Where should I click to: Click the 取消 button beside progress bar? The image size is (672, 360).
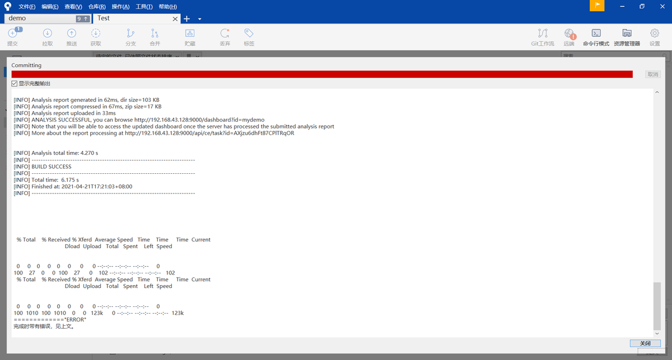pyautogui.click(x=653, y=74)
